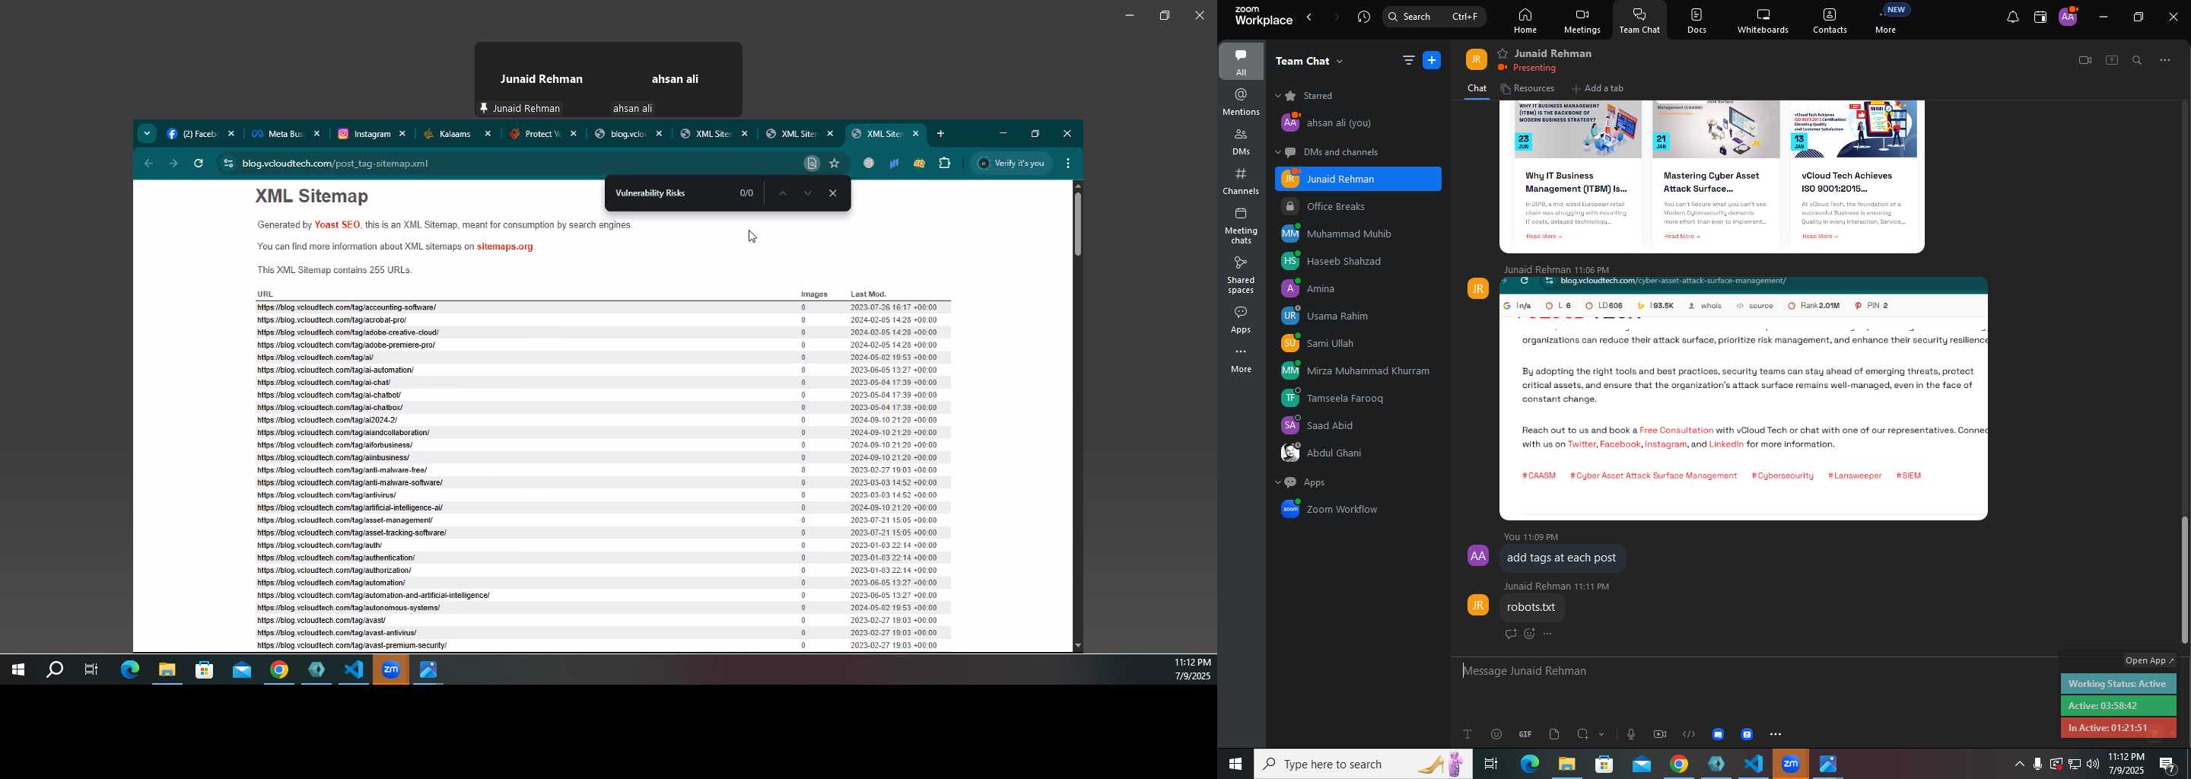
Task: Record audio message with microphone icon
Action: coord(1630,735)
